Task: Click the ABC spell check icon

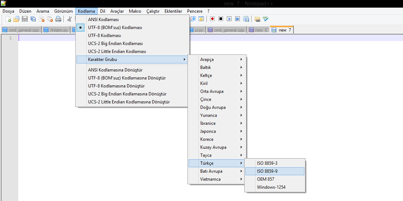Action: [x=265, y=19]
